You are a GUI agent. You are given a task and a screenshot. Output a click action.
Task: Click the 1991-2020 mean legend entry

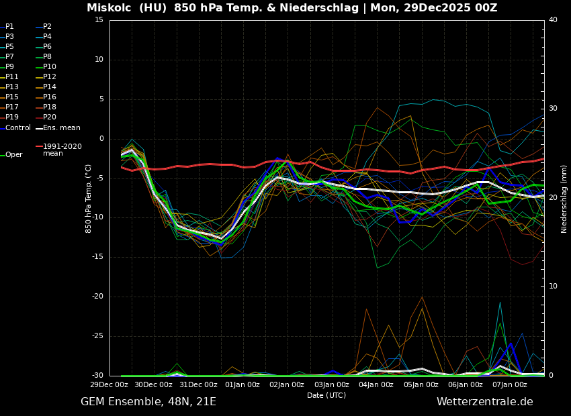coord(62,150)
